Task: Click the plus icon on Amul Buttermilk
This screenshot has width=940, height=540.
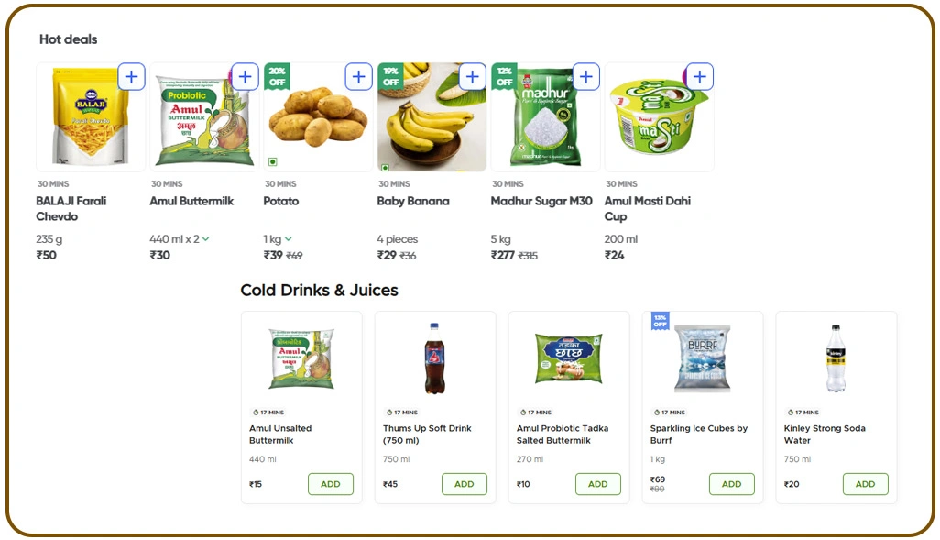Action: (245, 76)
